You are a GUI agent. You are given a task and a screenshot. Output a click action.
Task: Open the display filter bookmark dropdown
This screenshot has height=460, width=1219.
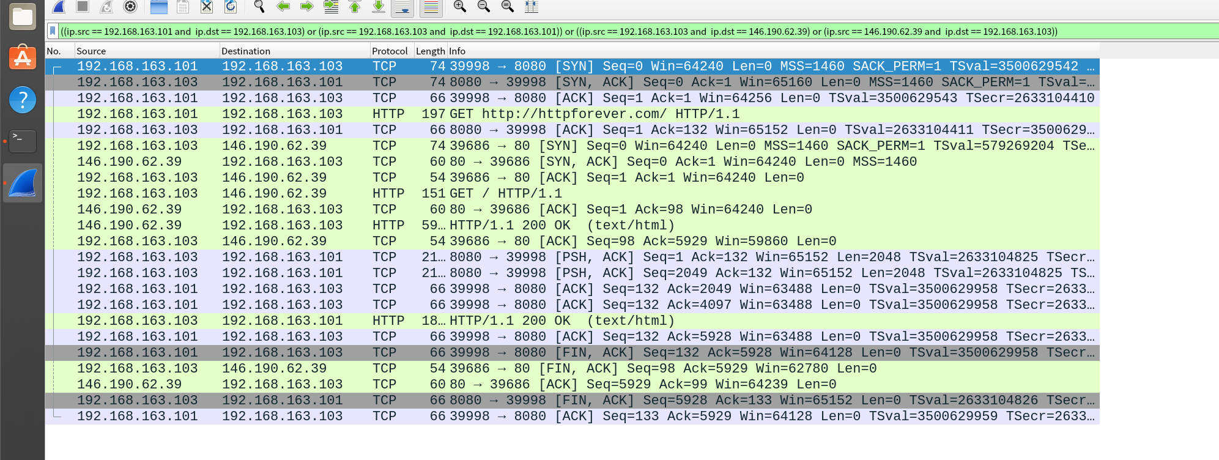click(x=53, y=31)
